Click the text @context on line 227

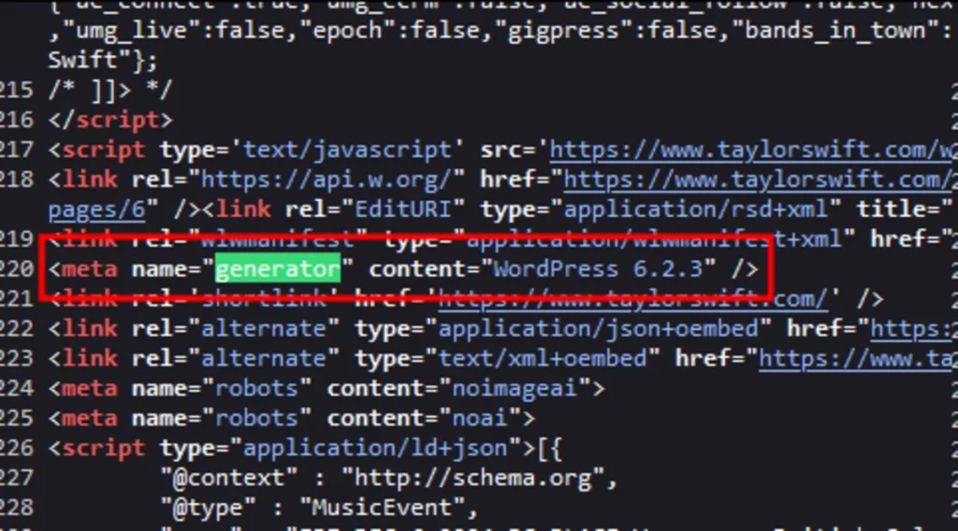tap(229, 478)
